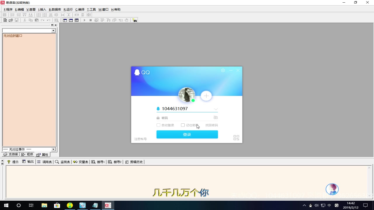Enable the 自动登录 checkbox
The height and width of the screenshot is (210, 374).
[x=158, y=125]
